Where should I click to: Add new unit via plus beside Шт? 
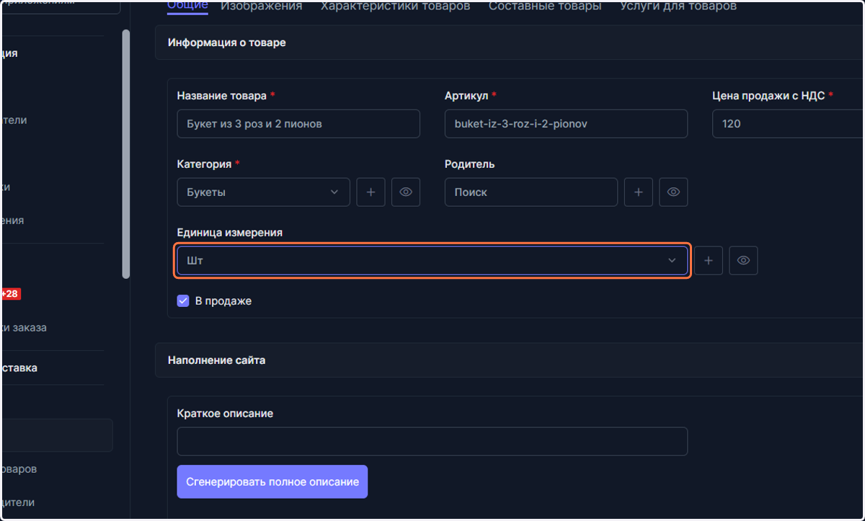click(709, 261)
